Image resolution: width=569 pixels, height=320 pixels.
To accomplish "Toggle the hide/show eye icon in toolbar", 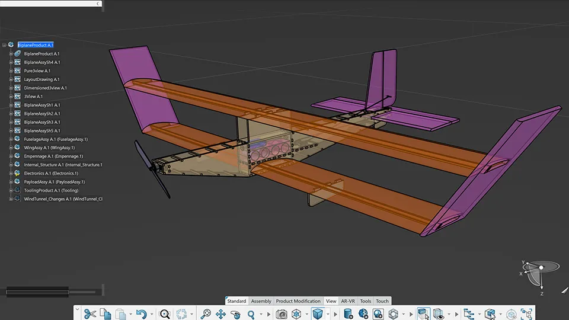I will (439, 313).
